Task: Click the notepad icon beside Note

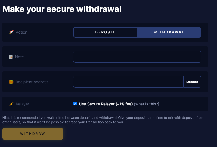Action: click(11, 57)
